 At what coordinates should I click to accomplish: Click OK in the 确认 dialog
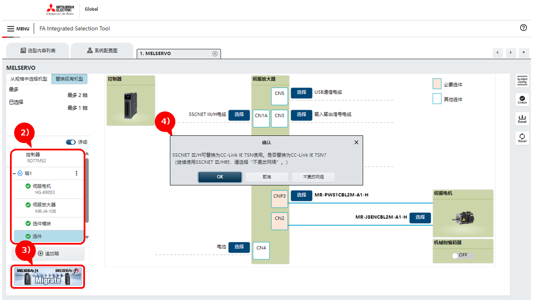click(x=220, y=177)
